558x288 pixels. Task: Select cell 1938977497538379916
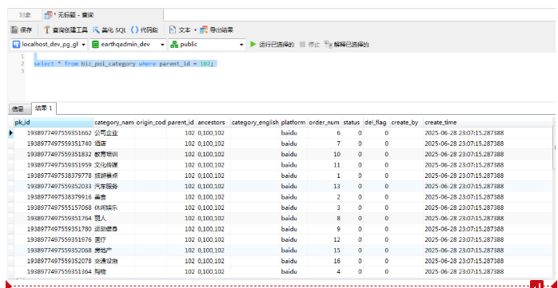(x=54, y=197)
